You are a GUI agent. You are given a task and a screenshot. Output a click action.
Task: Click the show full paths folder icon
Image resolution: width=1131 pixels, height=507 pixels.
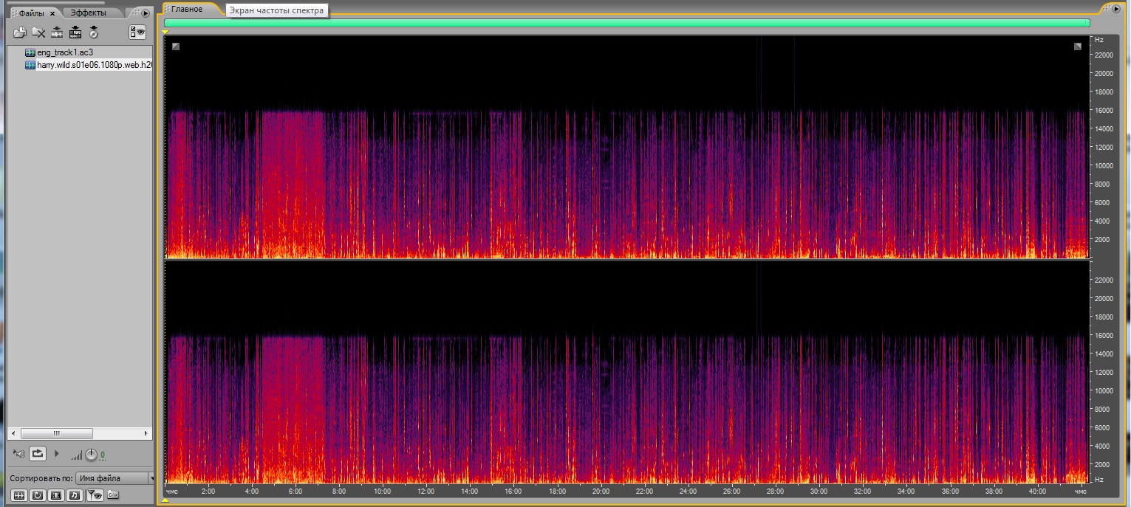coord(113,494)
